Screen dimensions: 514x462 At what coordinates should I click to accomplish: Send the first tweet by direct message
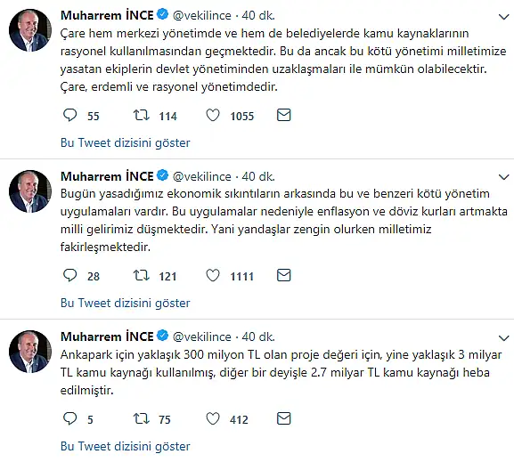click(x=284, y=115)
